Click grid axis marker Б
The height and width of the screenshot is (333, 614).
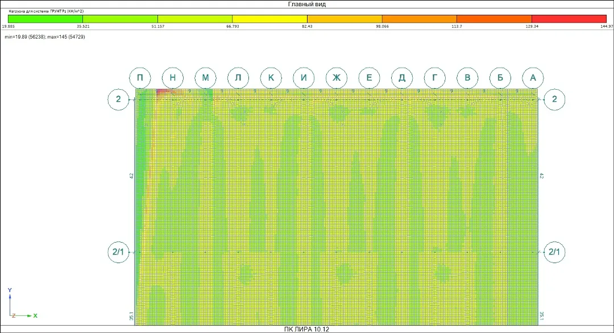[x=500, y=77]
